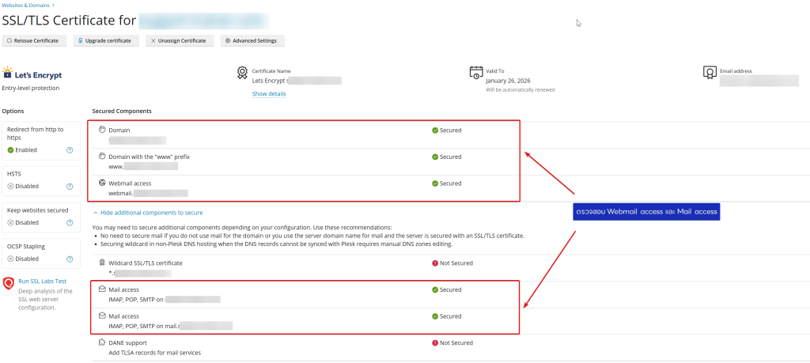Click the SSL Labs shield icon
Screen dimensions: 810x363
point(9,283)
